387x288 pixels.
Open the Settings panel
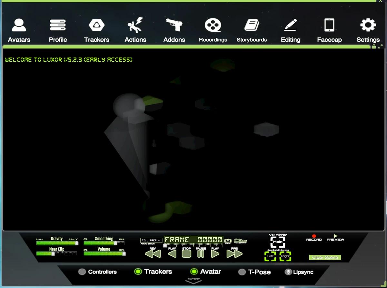pos(368,29)
